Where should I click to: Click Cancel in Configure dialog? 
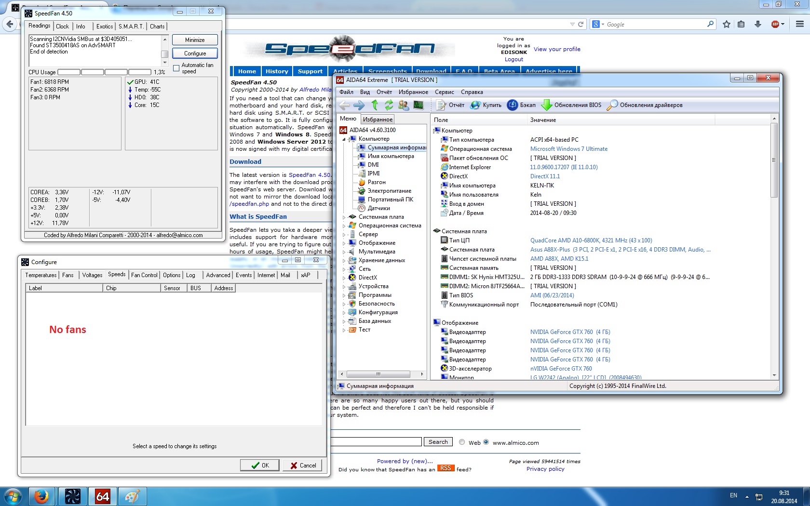(303, 465)
